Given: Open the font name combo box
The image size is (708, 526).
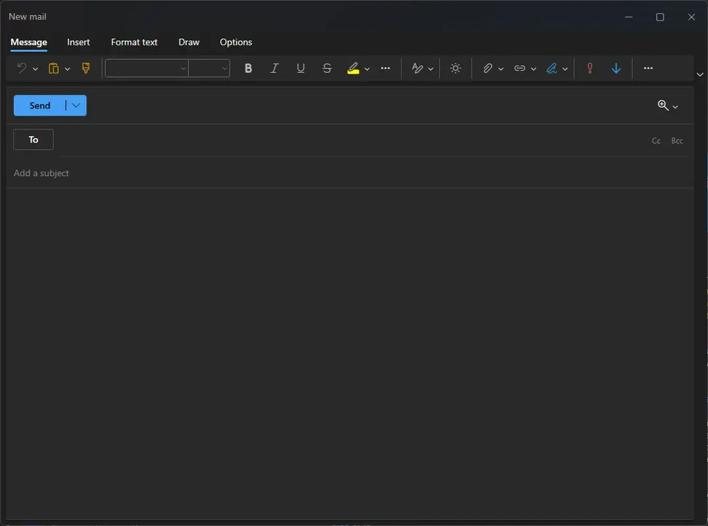Looking at the screenshot, I should click(x=146, y=68).
